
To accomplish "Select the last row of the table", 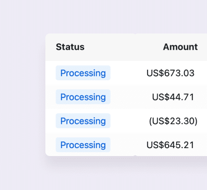I will pos(126,145).
